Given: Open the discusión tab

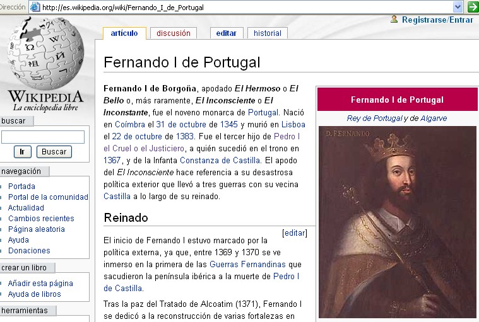Looking at the screenshot, I should click(x=173, y=33).
